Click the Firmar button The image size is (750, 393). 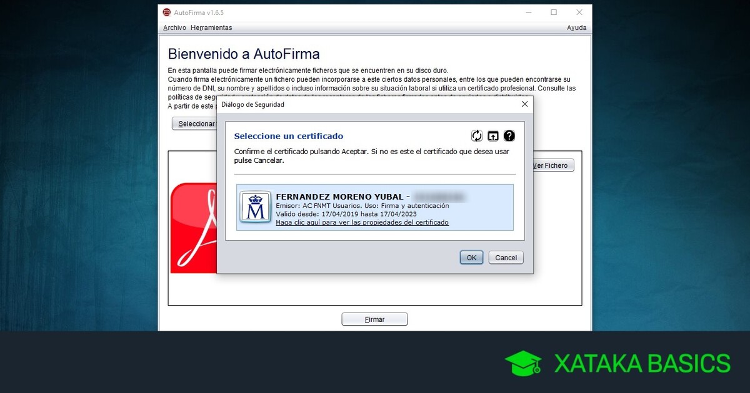[x=374, y=319]
